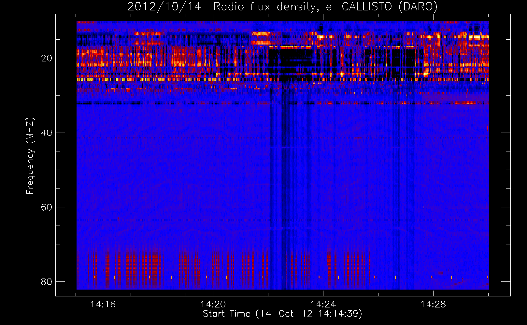Click the 'Frequency (MHZ)' axis label
The image size is (527, 325).
coord(30,156)
